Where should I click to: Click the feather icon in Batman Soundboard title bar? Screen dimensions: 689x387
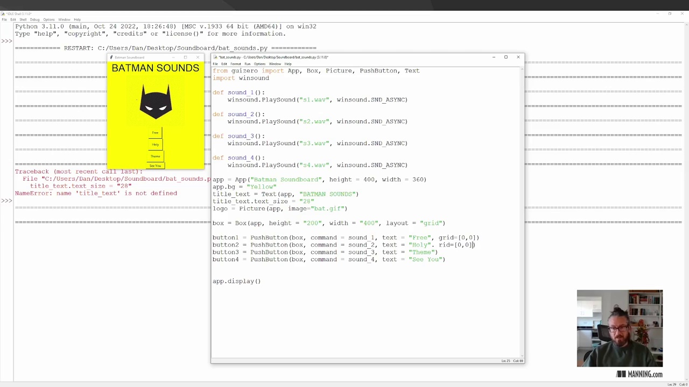(x=111, y=58)
